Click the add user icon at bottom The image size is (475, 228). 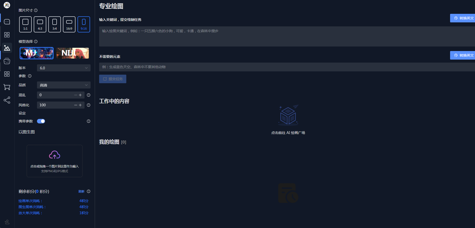pyautogui.click(x=7, y=222)
